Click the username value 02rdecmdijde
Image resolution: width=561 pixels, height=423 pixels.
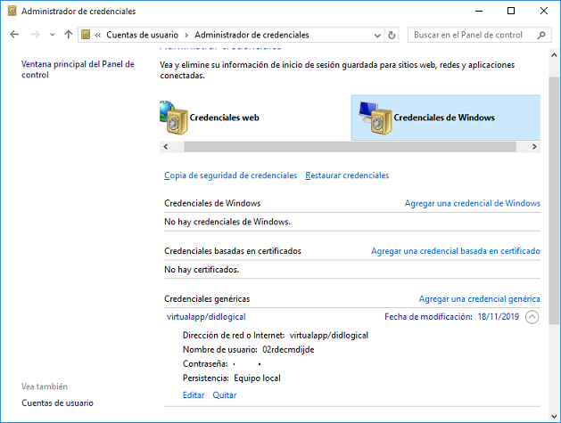point(288,349)
